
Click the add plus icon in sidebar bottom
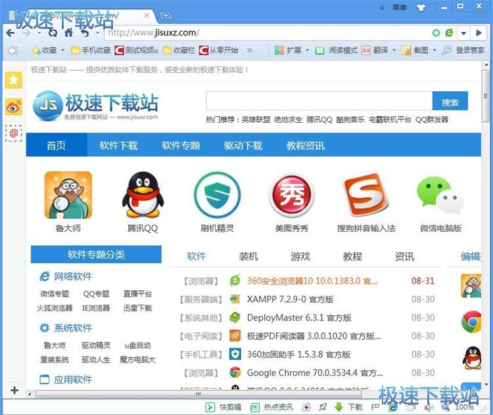point(14,390)
